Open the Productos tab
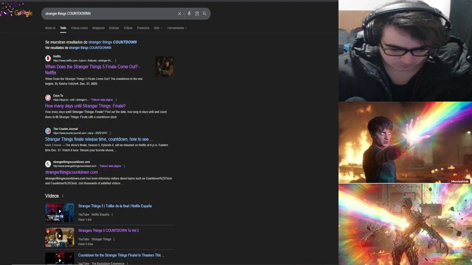The image size is (472, 265). (143, 28)
